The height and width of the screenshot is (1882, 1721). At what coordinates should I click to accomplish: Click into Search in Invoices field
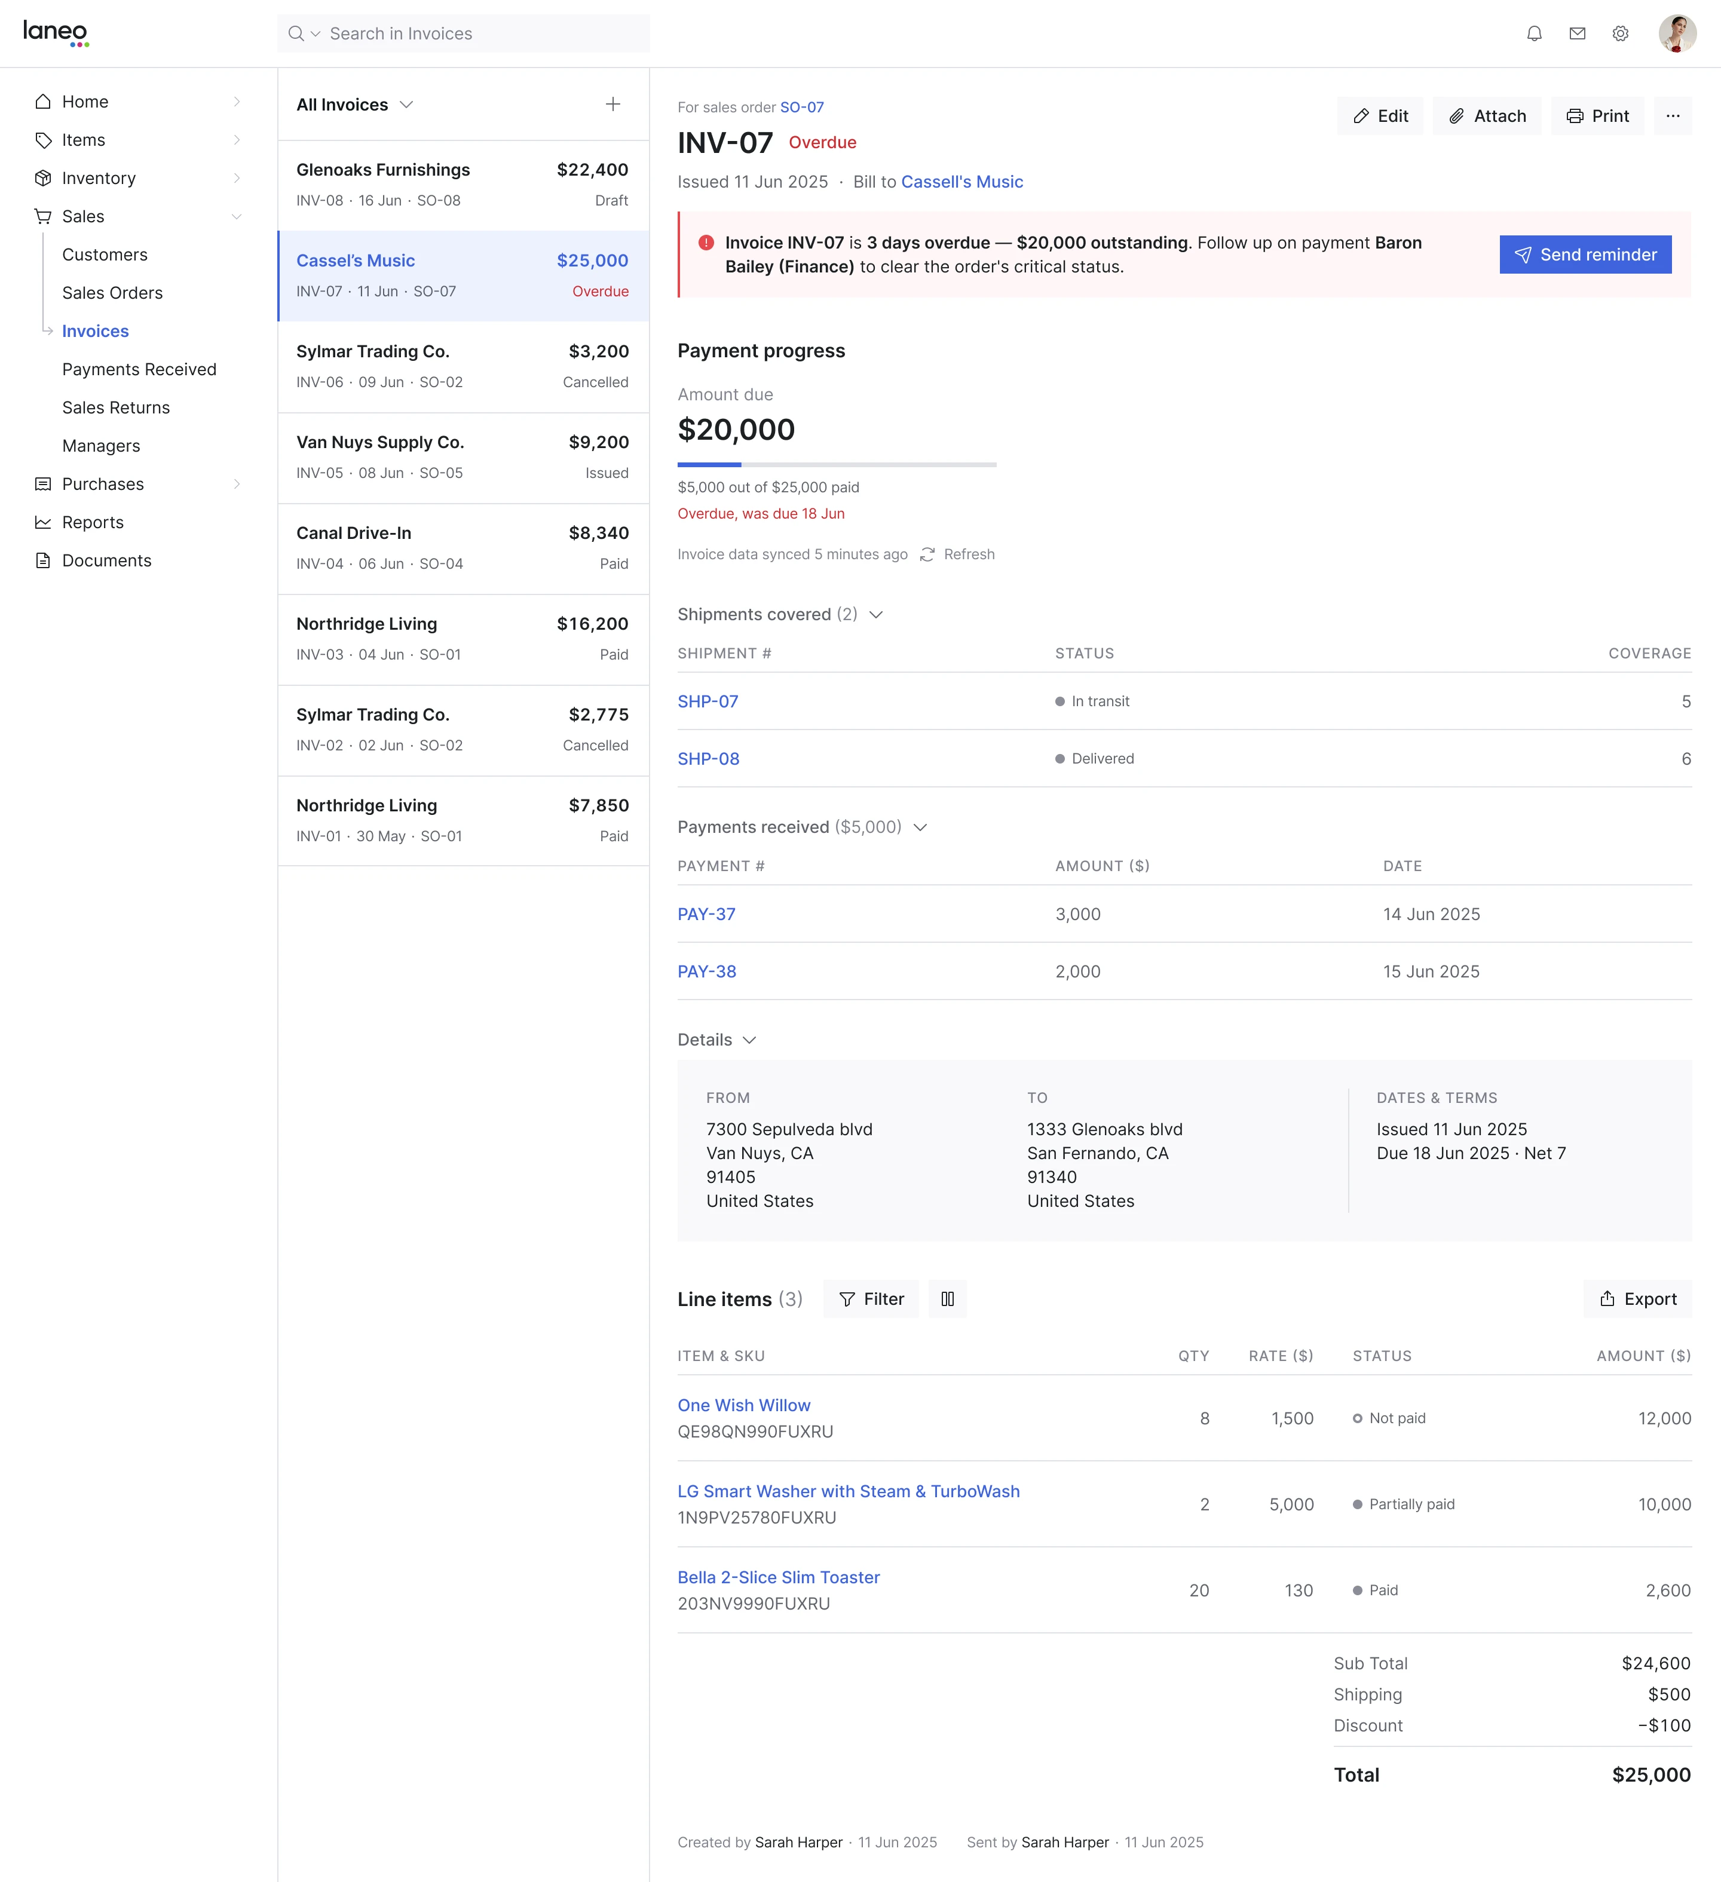coord(463,33)
